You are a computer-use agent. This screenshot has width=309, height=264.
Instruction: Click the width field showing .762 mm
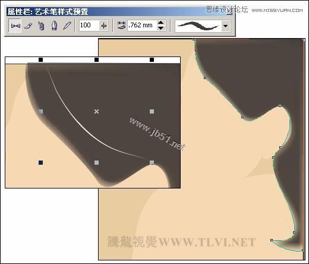click(142, 26)
